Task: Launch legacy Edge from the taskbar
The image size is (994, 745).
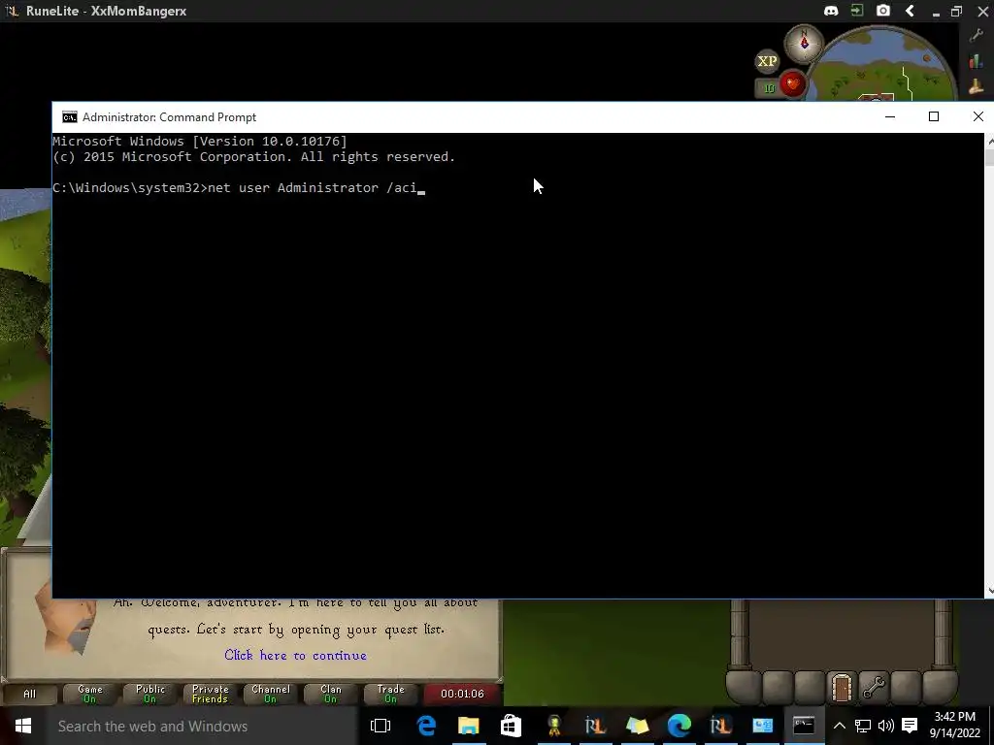Action: [426, 726]
